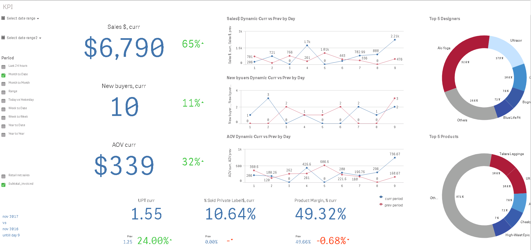Click the $6,790 Sales KPI value
The height and width of the screenshot is (250, 531).
124,48
